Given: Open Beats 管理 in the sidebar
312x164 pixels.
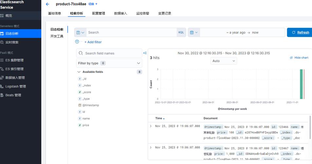Looking at the screenshot, I should click(x=21, y=95).
